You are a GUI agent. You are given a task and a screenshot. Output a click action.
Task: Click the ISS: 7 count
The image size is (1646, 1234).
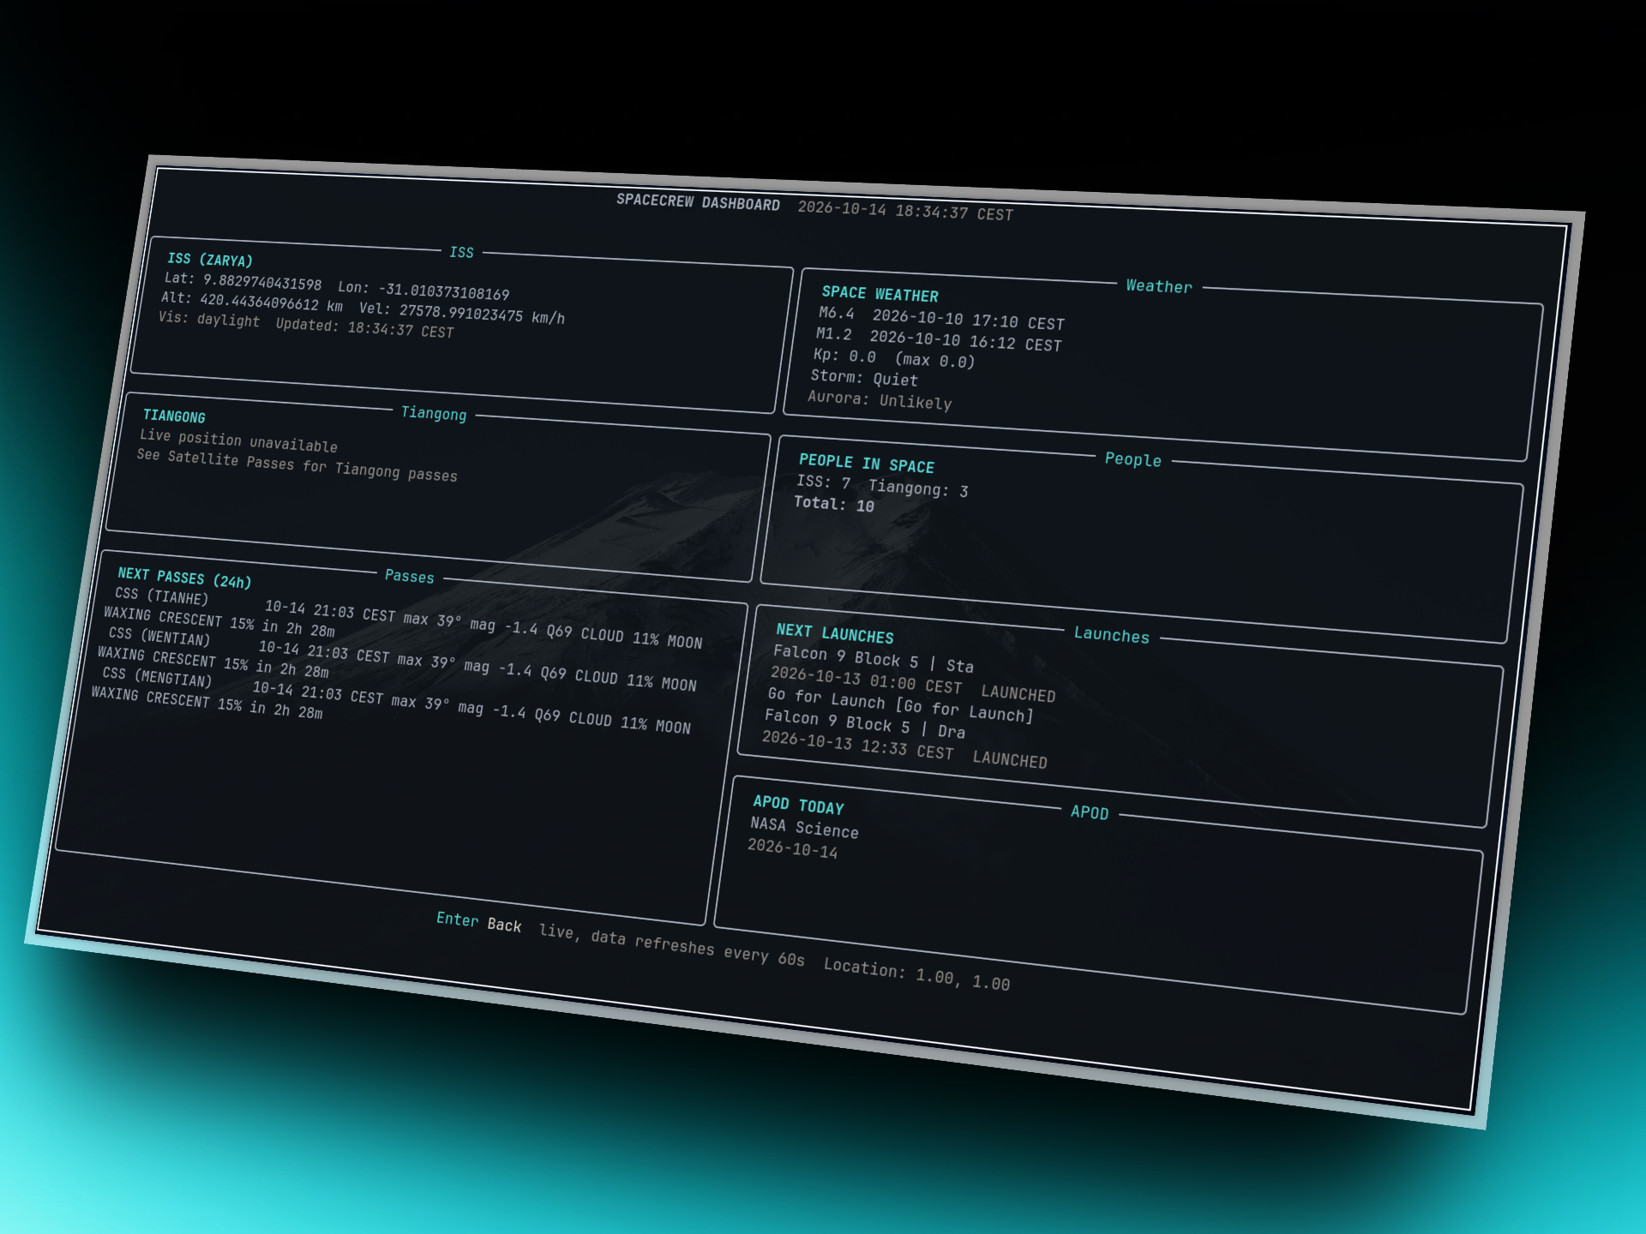[x=823, y=482]
